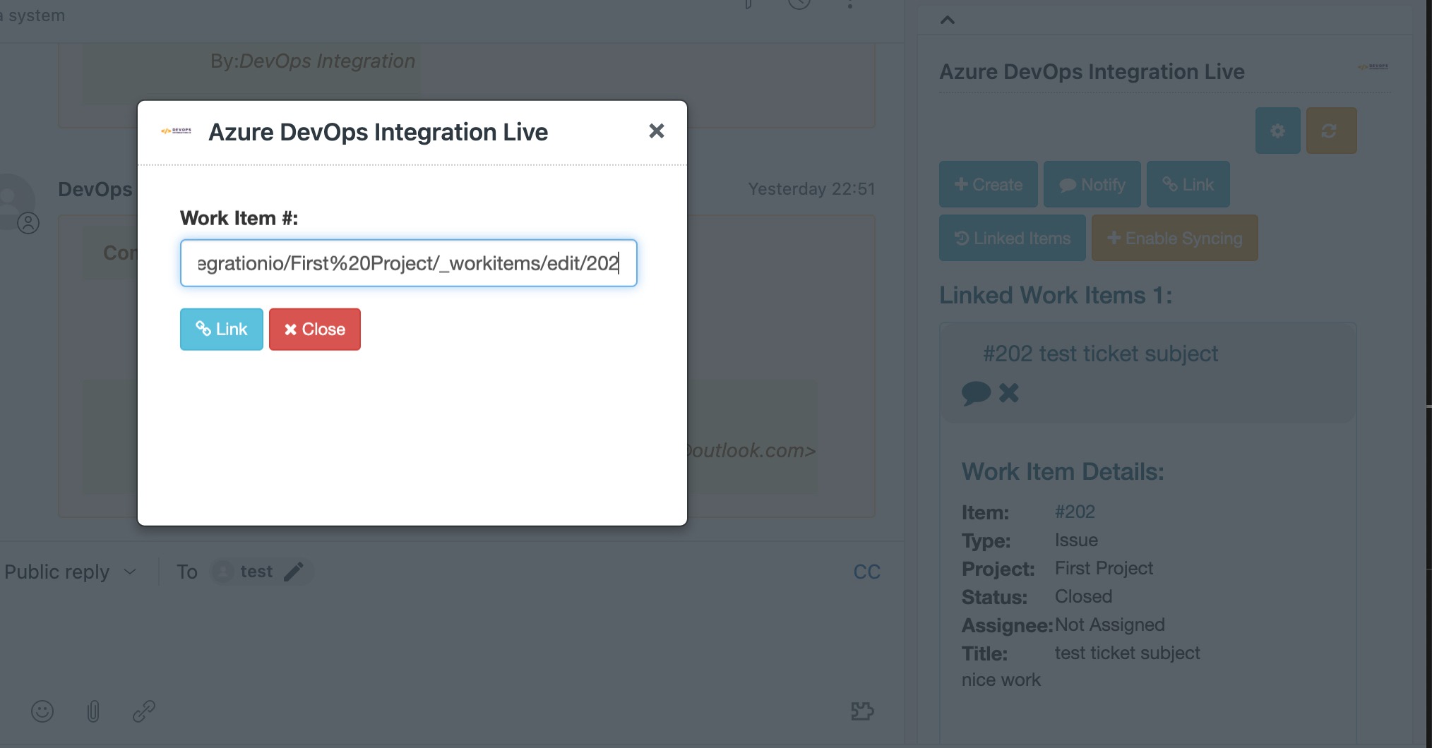Edit the recipient test pencil icon
The width and height of the screenshot is (1432, 748).
(294, 572)
